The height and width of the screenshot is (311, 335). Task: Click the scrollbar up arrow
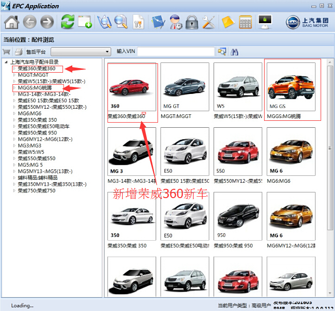pyautogui.click(x=330, y=62)
